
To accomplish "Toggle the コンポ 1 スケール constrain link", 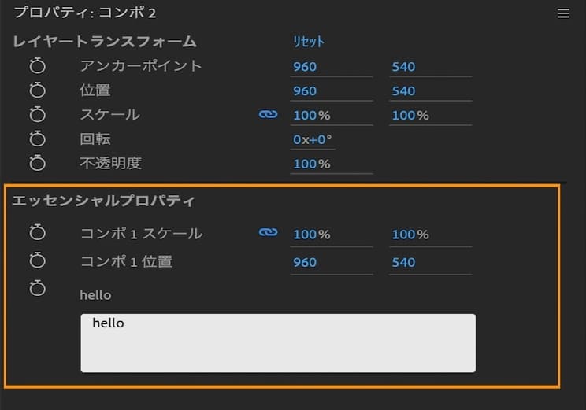I will pyautogui.click(x=269, y=233).
